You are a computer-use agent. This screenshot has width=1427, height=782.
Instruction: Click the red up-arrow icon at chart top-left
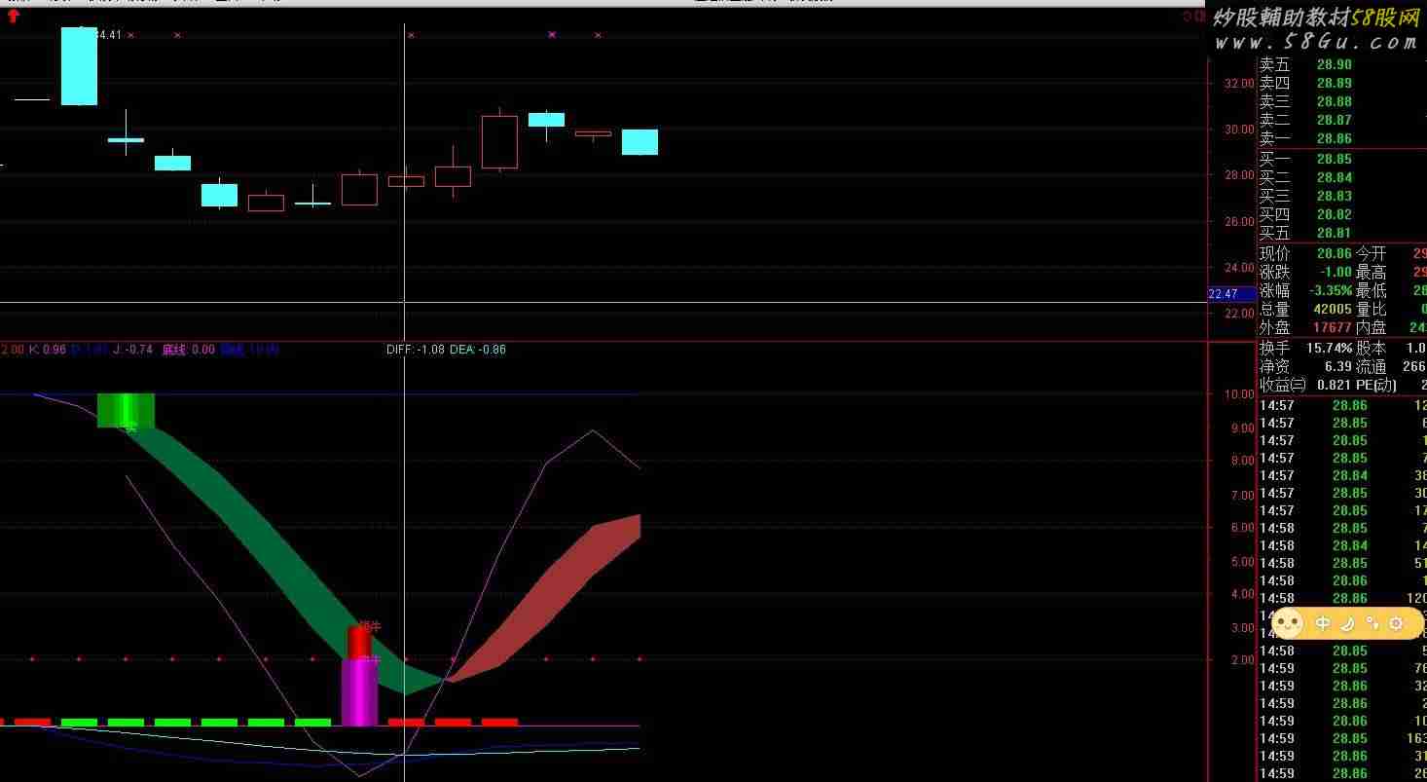[14, 17]
